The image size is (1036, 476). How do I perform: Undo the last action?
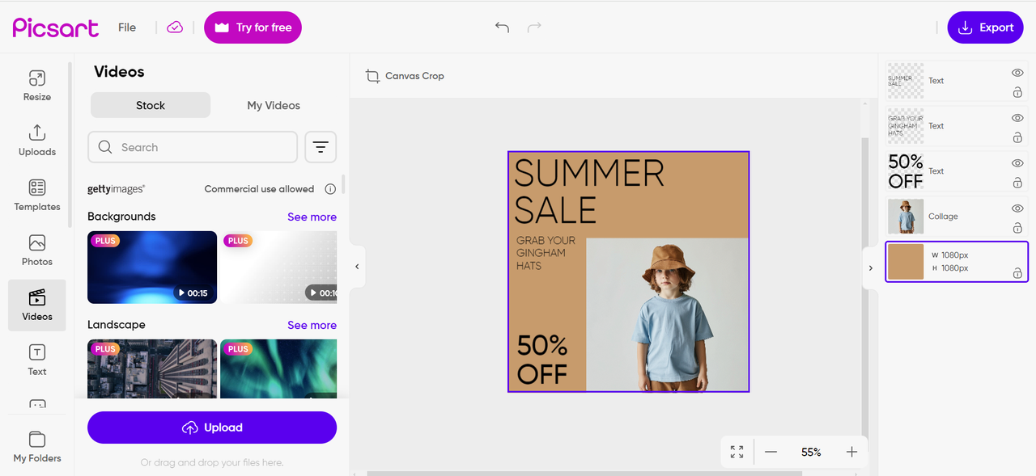(502, 27)
